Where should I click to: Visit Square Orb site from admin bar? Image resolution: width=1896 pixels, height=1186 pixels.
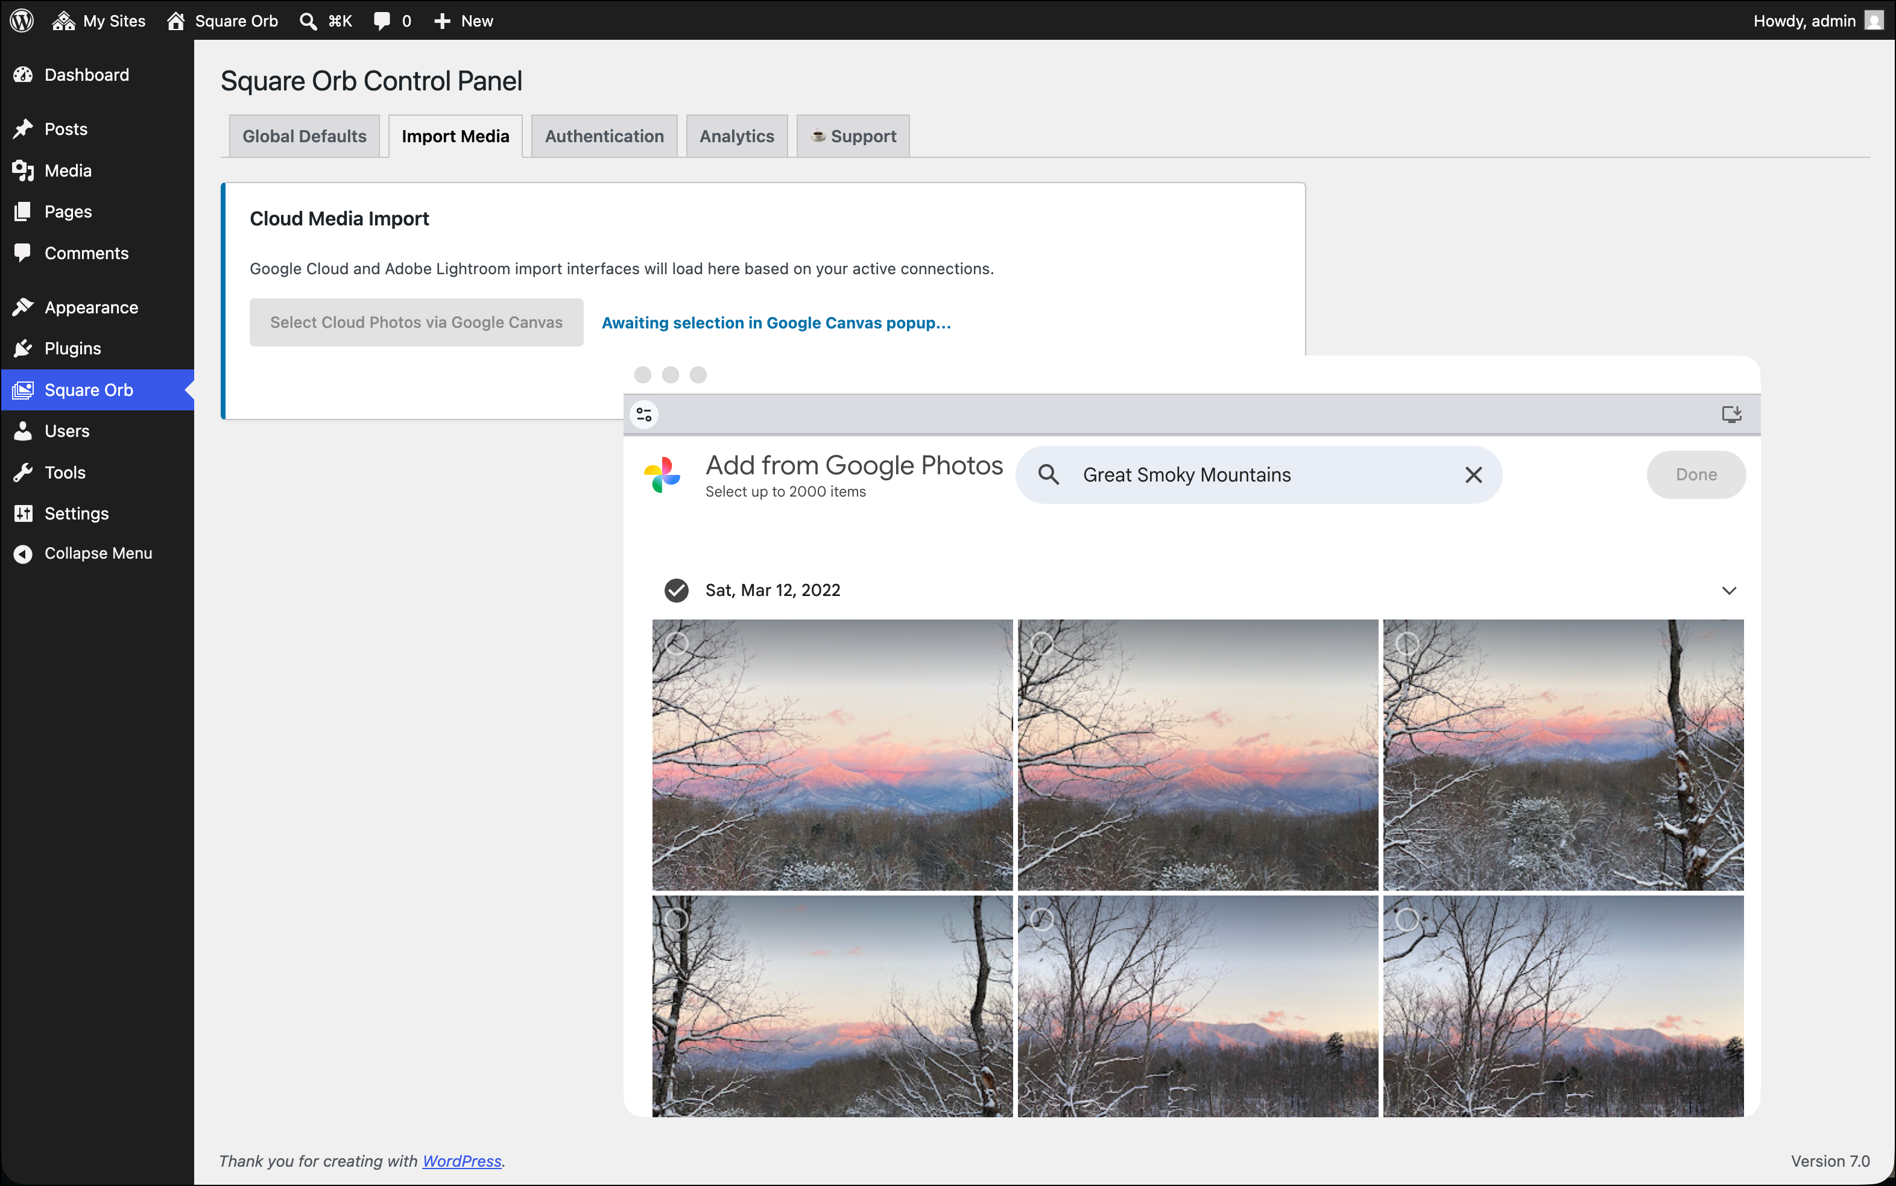pos(222,20)
